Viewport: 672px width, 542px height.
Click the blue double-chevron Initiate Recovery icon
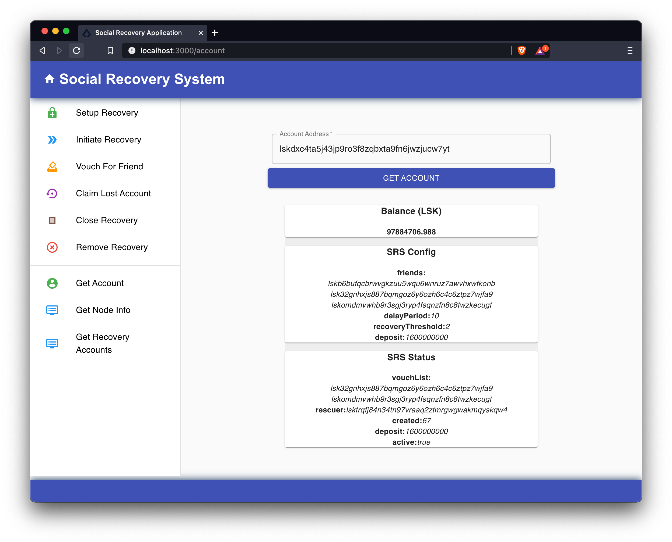[52, 140]
